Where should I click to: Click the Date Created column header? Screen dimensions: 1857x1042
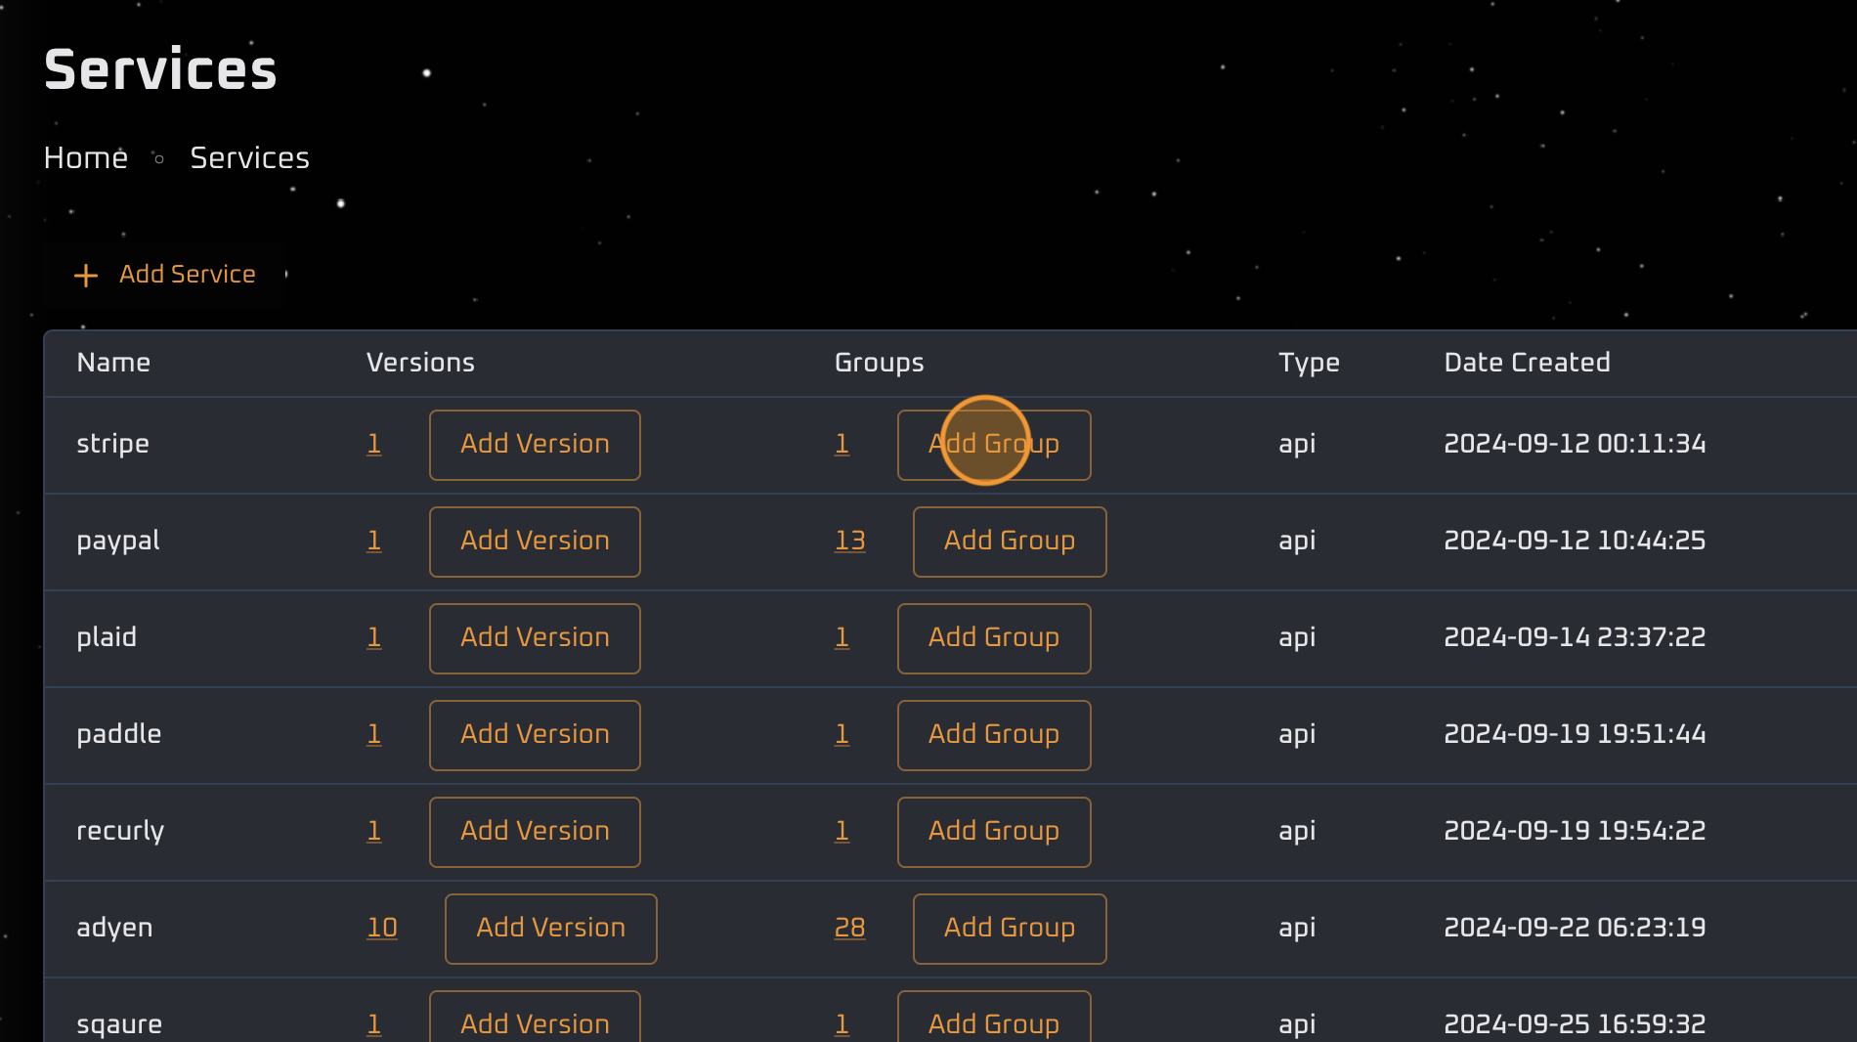point(1527,363)
